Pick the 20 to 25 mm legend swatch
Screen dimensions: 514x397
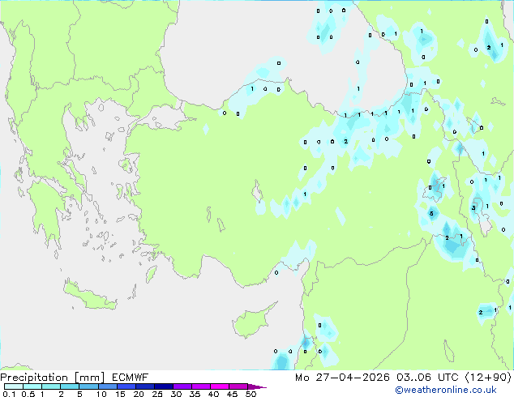(144, 386)
